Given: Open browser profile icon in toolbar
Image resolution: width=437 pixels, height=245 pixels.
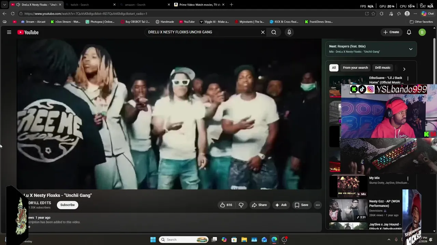Looking at the screenshot, I should pyautogui.click(x=407, y=14).
